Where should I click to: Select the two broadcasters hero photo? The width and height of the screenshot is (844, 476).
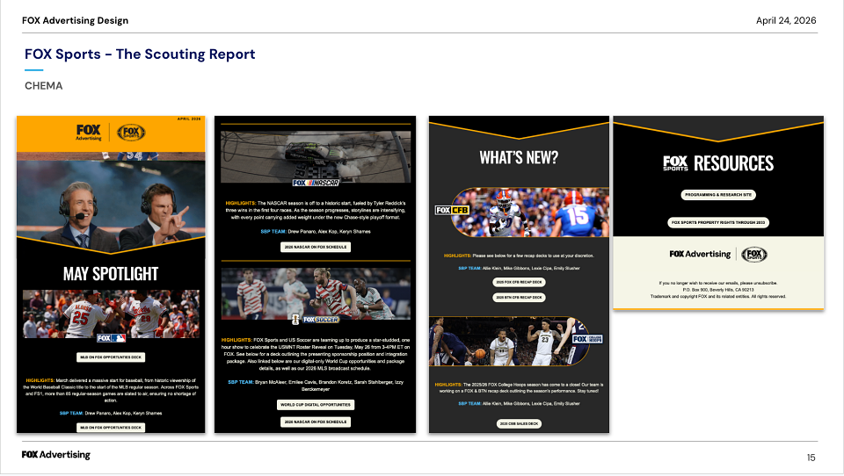coord(111,203)
